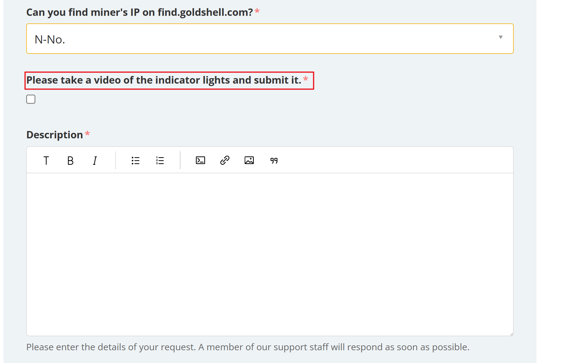Insert a numbered list
585x363 pixels.
tap(160, 160)
